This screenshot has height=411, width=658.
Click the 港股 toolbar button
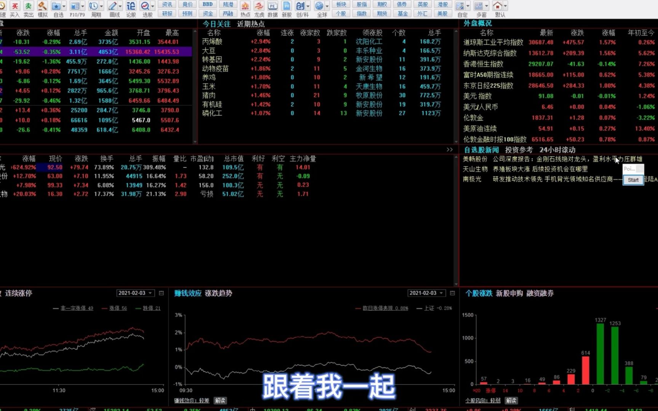(x=442, y=4)
